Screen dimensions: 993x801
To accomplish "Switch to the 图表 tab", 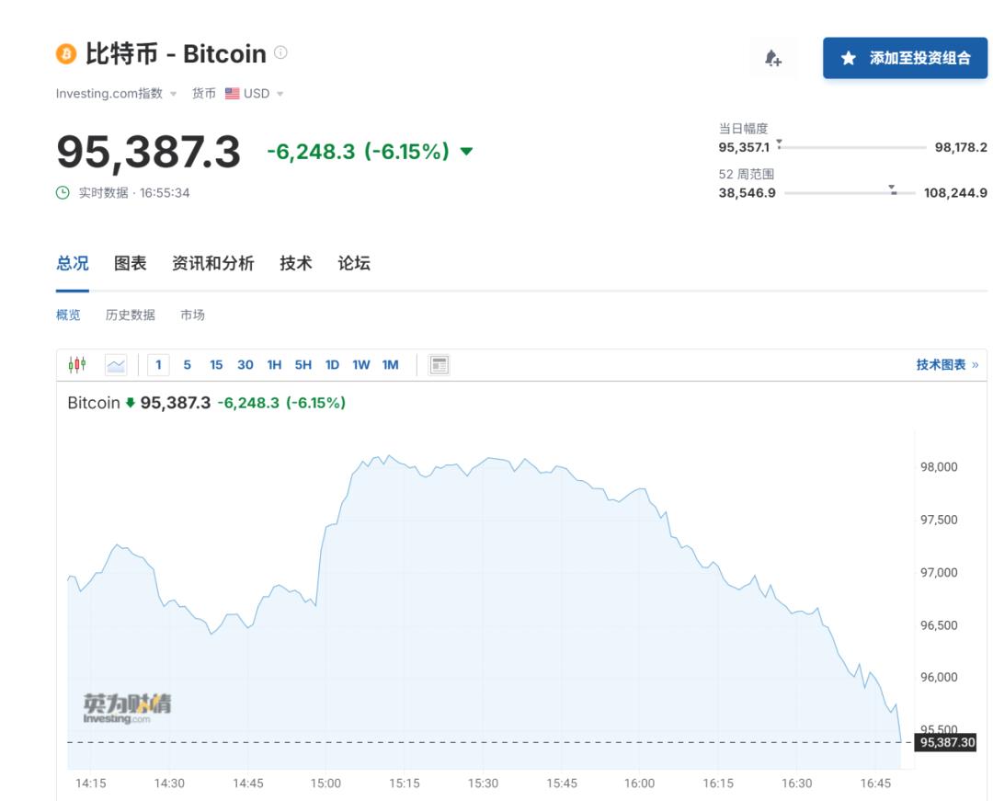I will [x=130, y=264].
